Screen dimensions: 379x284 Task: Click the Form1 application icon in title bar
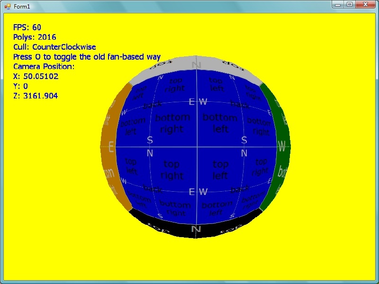click(x=8, y=7)
